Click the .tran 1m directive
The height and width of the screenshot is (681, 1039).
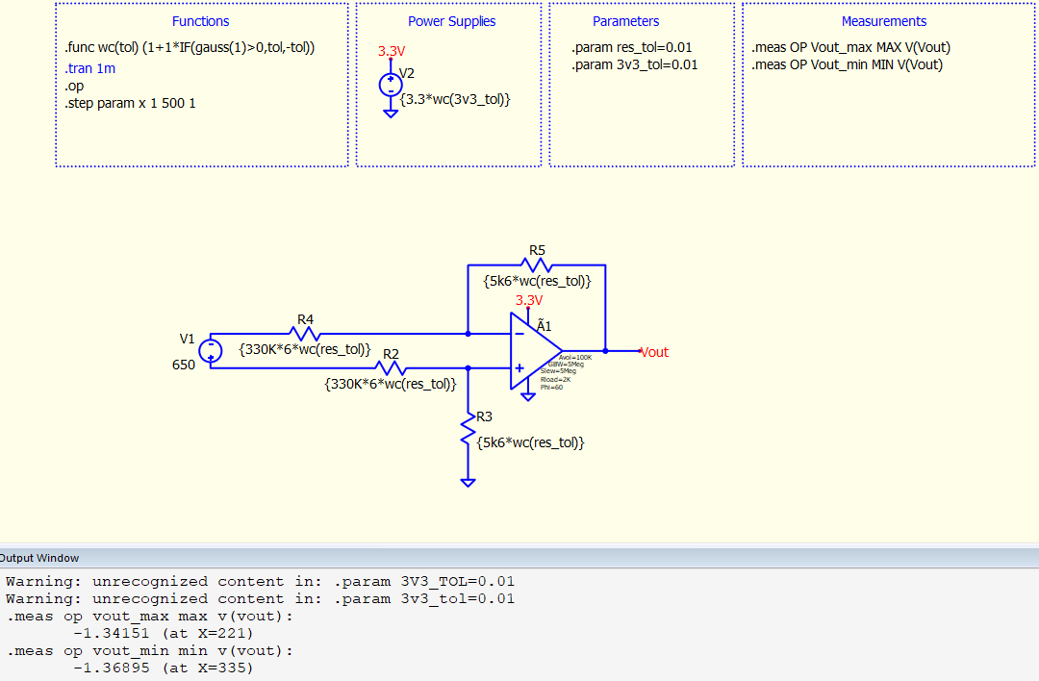90,68
